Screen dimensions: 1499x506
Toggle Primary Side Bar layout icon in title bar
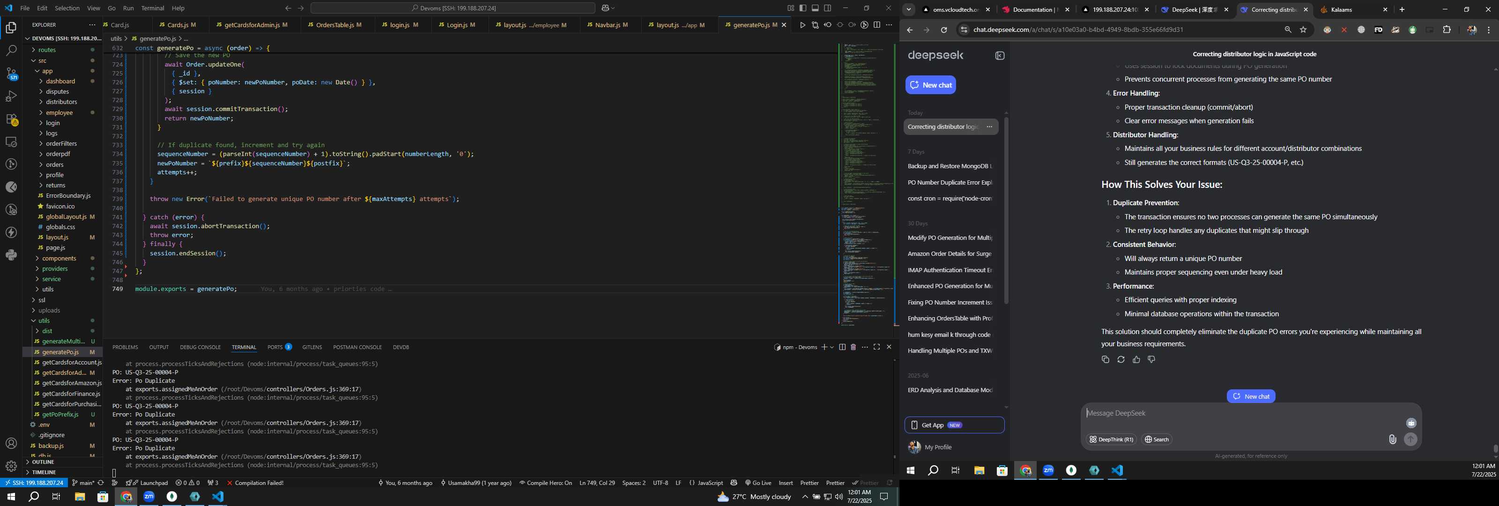coord(803,8)
